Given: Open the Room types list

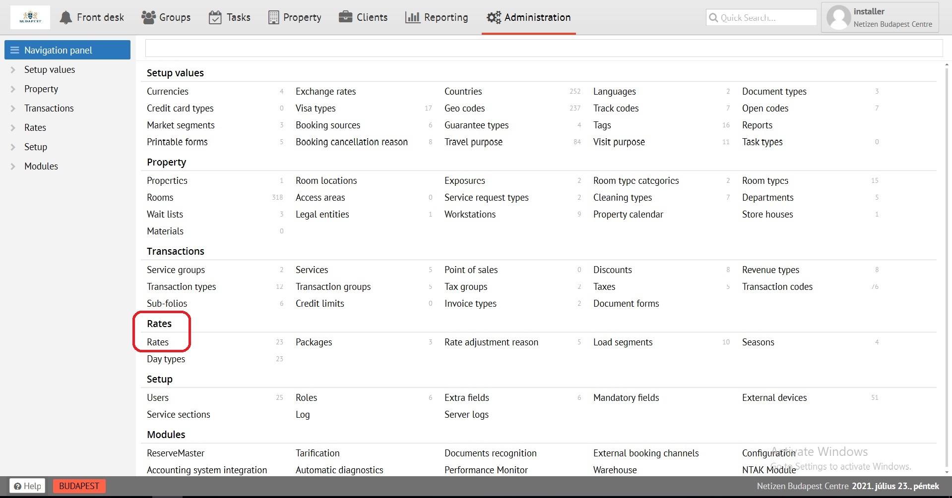Looking at the screenshot, I should click(x=765, y=181).
